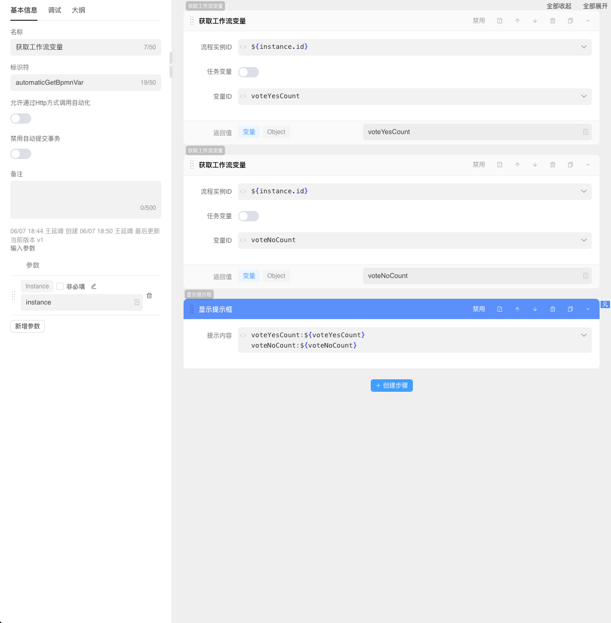Open the 大纲 tab
The height and width of the screenshot is (623, 611).
(79, 10)
